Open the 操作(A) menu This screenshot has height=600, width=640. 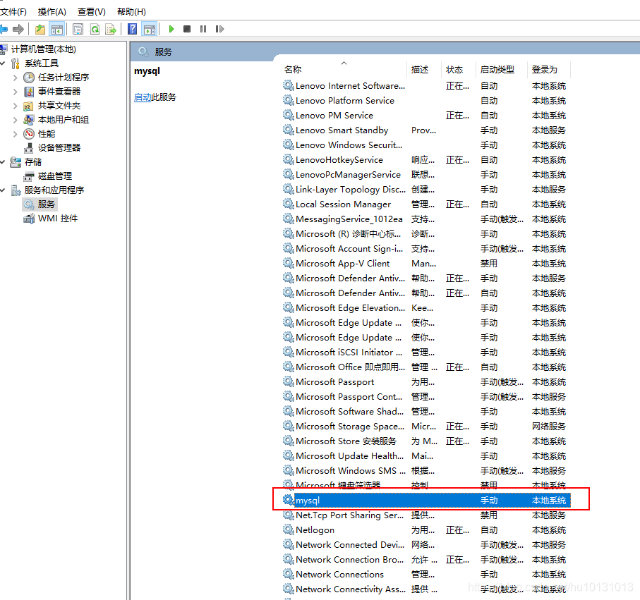[x=52, y=11]
